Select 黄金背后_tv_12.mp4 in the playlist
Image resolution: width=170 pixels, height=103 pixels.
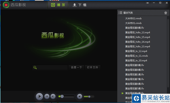tap(136, 51)
